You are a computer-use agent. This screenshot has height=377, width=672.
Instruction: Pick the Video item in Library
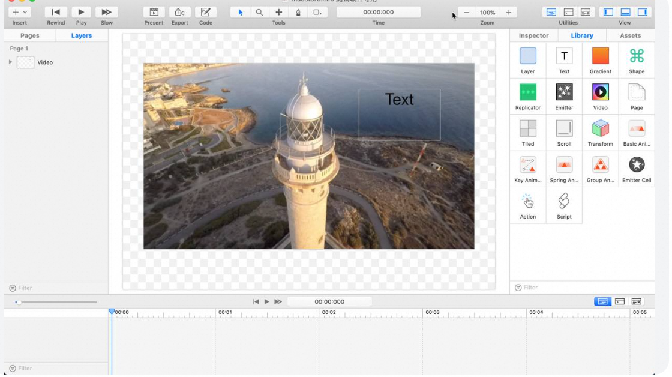point(601,97)
